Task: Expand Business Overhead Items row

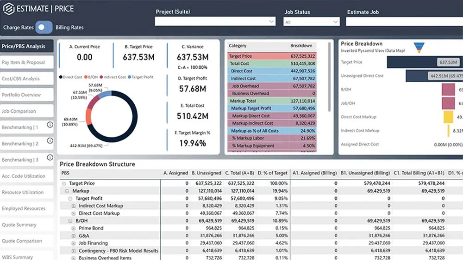Action: point(74,258)
